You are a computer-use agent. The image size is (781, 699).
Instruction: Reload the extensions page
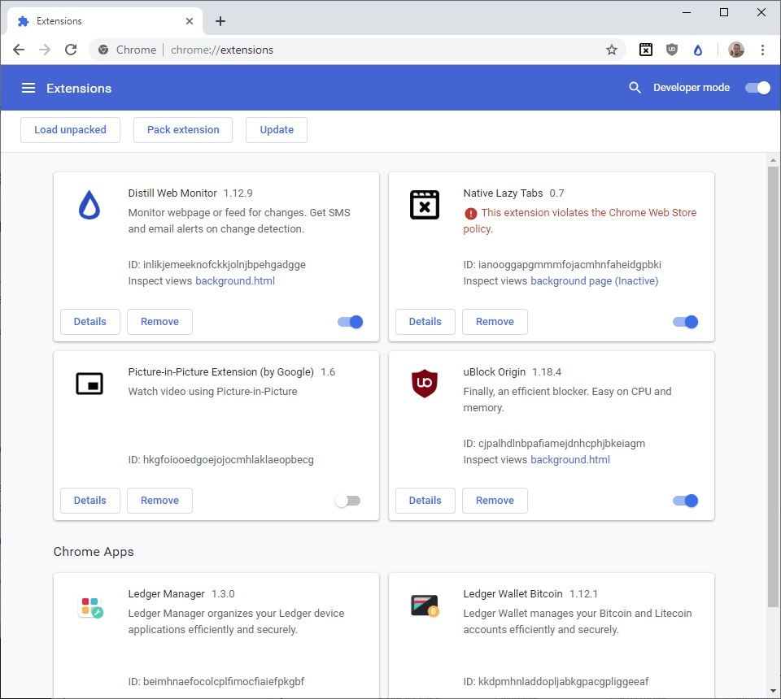coord(72,50)
